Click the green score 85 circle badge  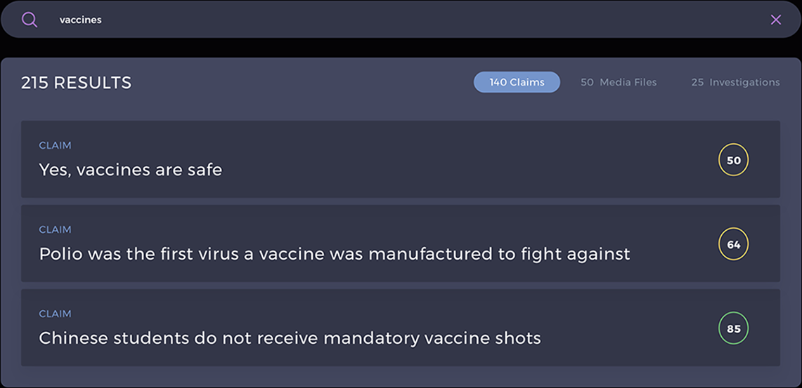tap(733, 329)
